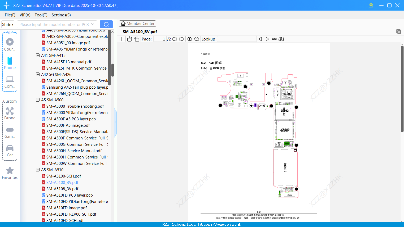Rotate the page clockwise
Screen dimensions: 404x227
point(137,39)
